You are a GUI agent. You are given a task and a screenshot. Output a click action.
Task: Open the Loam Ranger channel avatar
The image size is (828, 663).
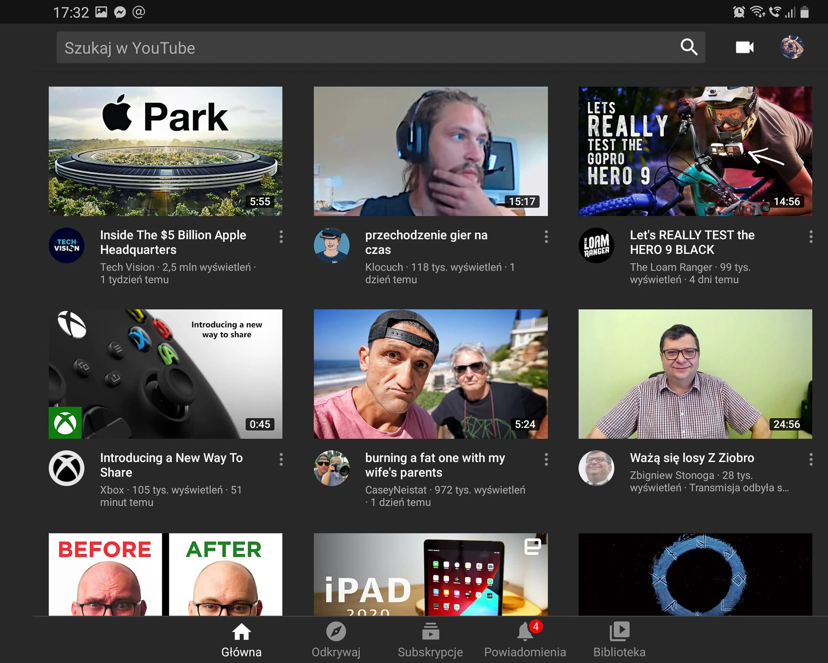[596, 245]
